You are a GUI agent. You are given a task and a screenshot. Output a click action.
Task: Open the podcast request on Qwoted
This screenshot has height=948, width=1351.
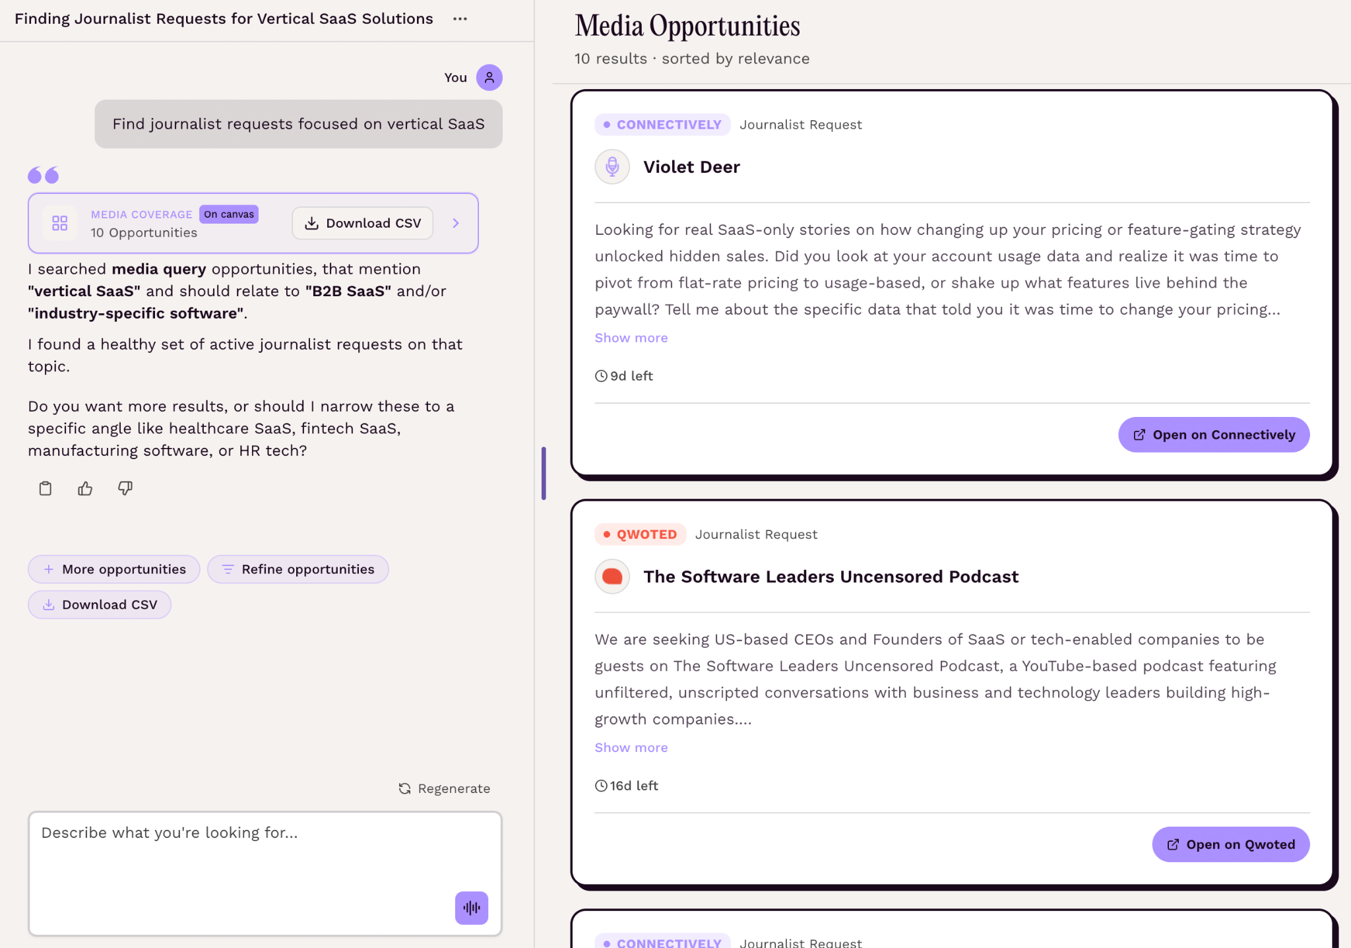click(1231, 844)
